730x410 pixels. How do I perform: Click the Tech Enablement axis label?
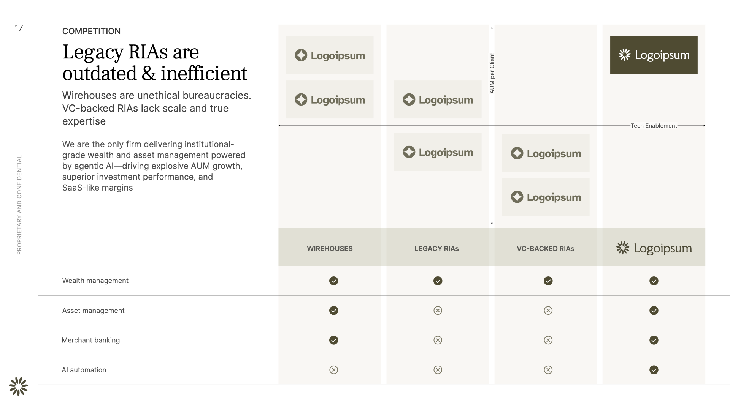pos(654,126)
